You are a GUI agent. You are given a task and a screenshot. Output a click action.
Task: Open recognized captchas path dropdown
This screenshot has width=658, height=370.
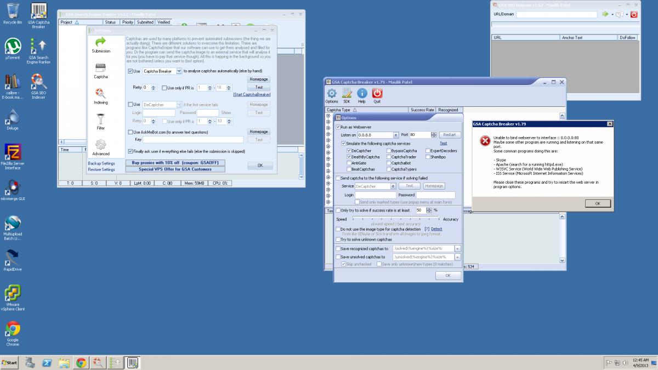458,248
